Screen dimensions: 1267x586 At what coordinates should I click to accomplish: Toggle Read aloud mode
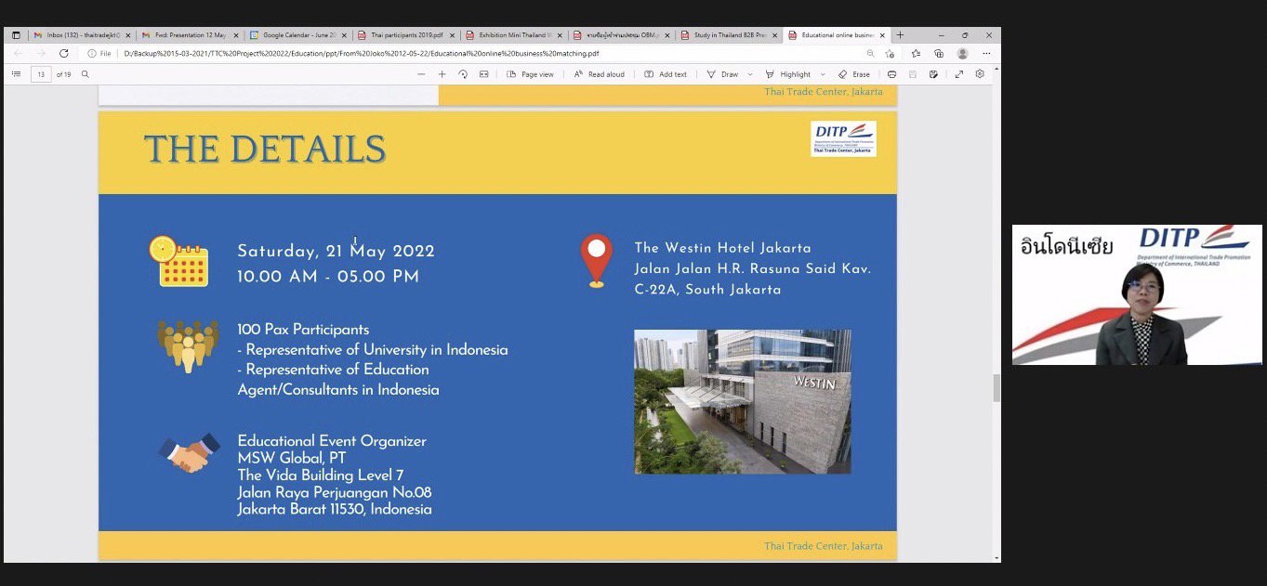point(599,74)
